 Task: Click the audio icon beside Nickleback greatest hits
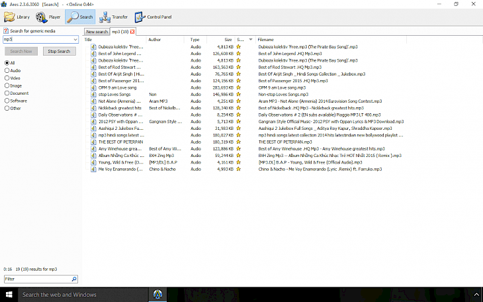[x=93, y=108]
